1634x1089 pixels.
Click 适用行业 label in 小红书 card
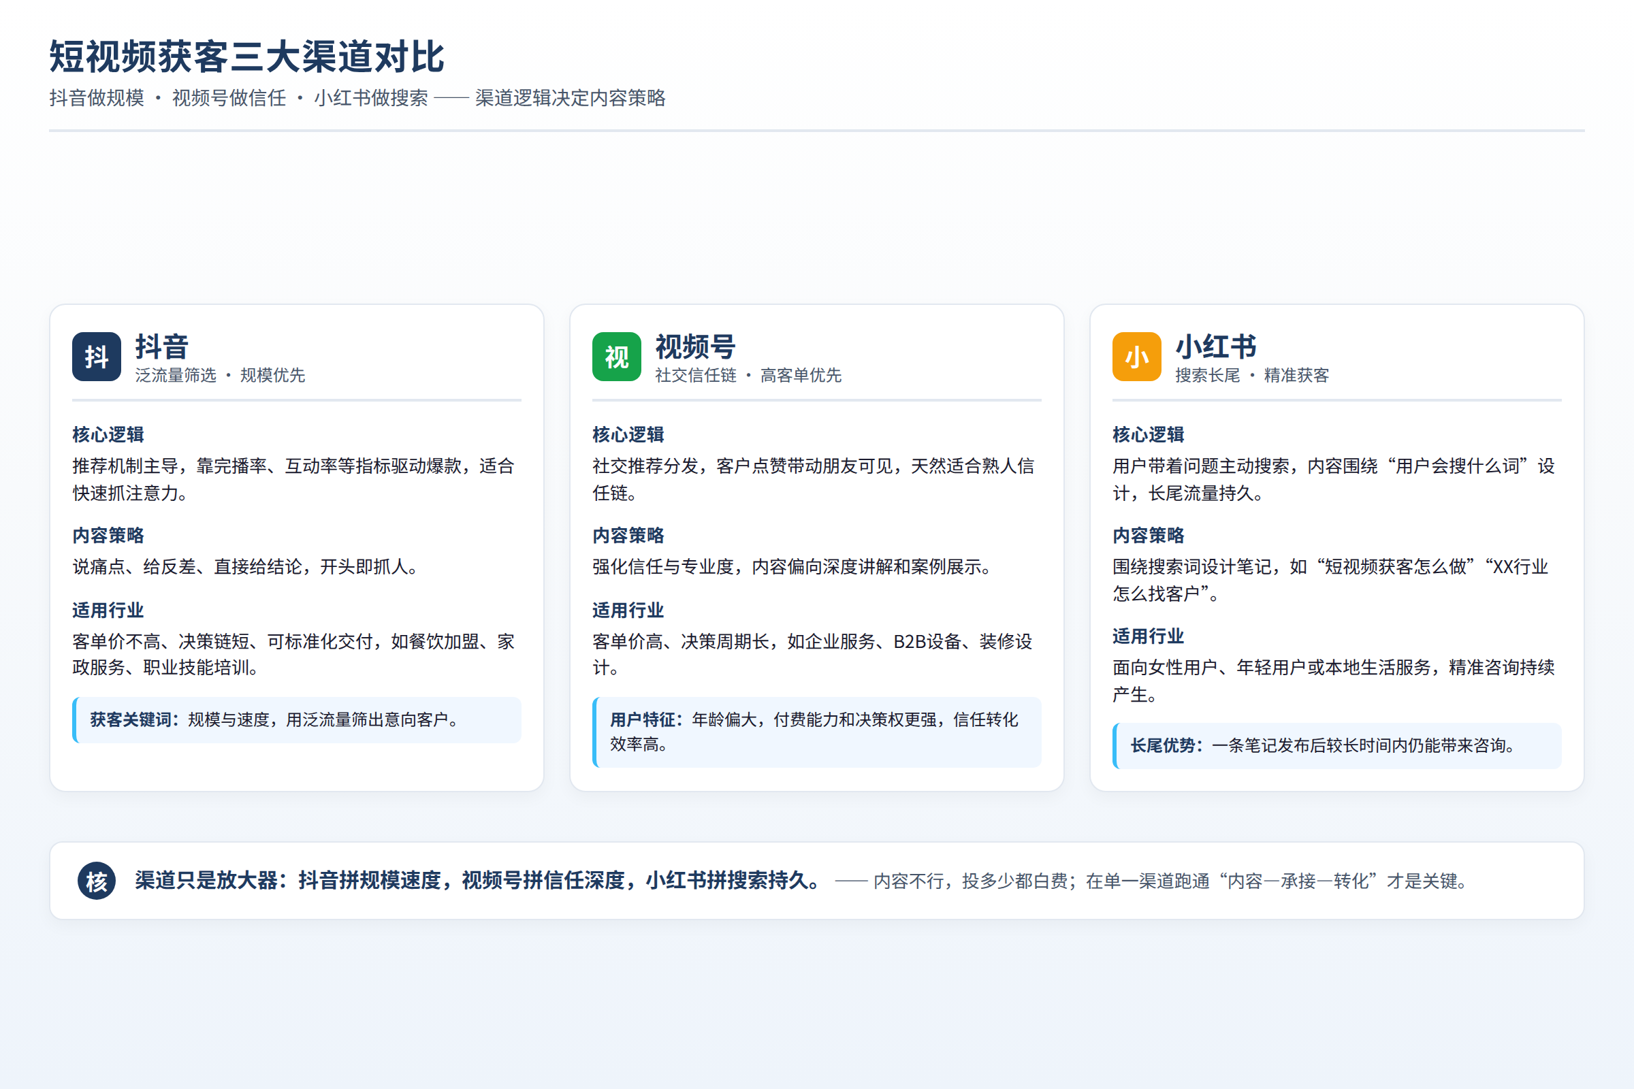pos(1149,636)
